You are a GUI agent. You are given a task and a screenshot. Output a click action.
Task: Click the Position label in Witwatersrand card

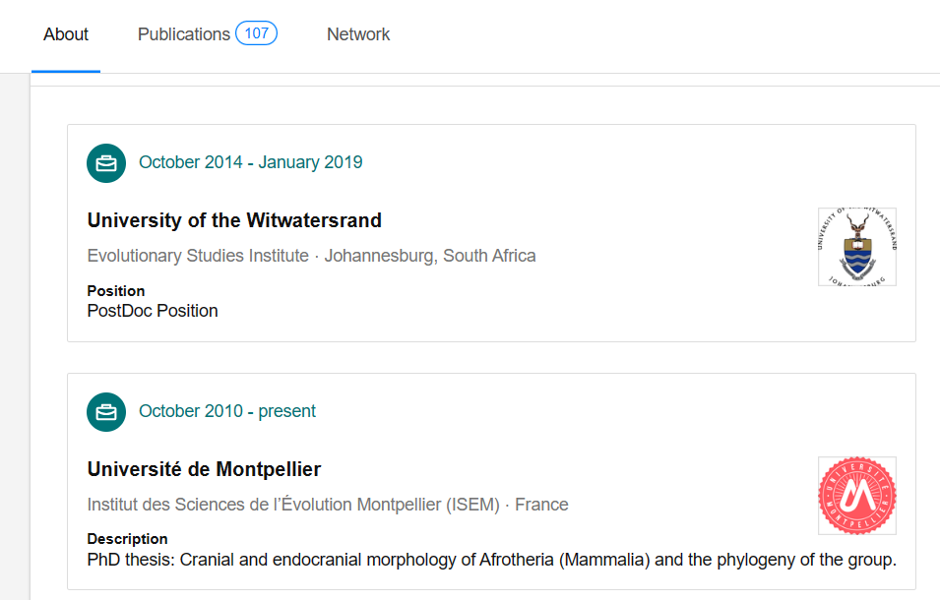point(116,291)
